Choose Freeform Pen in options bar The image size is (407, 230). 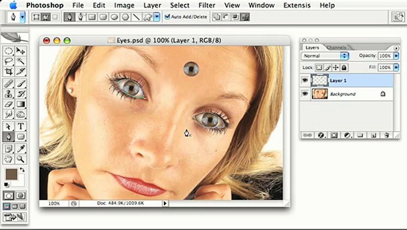point(81,17)
